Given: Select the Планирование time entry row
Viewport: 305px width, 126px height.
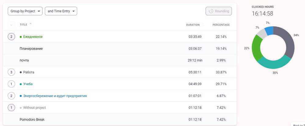Looking at the screenshot, I should [31, 49].
